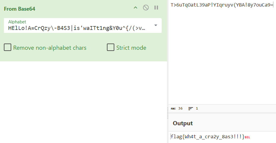Enable Strict mode checkbox
The height and width of the screenshot is (143, 276).
pyautogui.click(x=110, y=47)
